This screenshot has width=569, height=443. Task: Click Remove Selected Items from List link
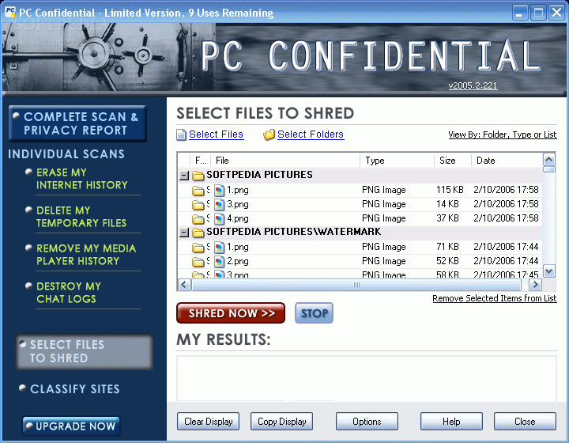[494, 298]
